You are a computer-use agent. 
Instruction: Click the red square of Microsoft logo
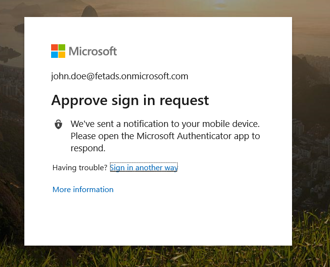(55, 48)
